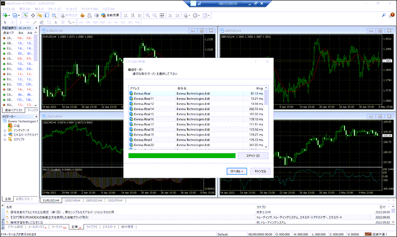Click the キャンセル button in dialog
Screen dimensions: 397x237
260,171
